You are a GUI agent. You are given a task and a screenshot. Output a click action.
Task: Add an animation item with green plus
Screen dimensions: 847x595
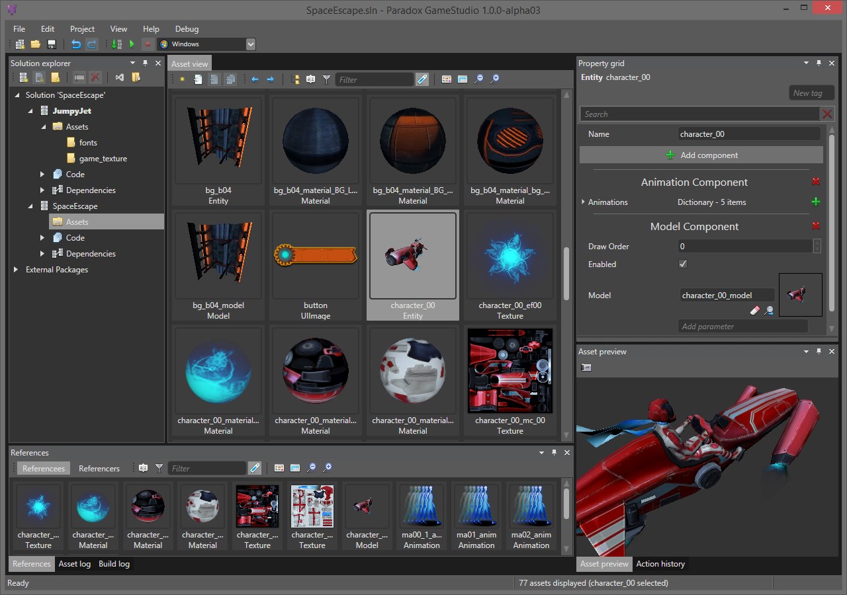pyautogui.click(x=815, y=202)
